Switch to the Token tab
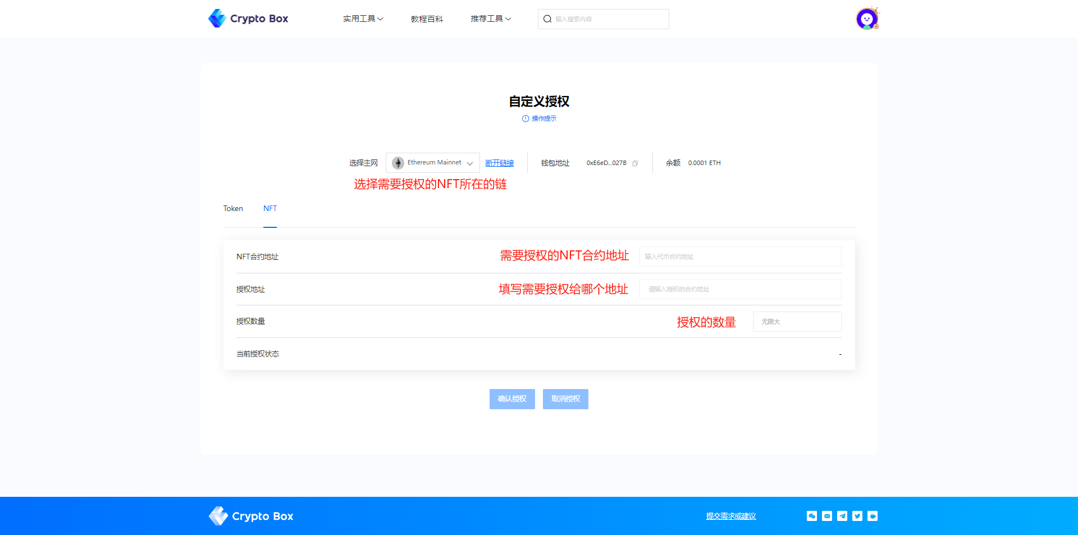Viewport: 1078px width, 535px height. [x=233, y=208]
